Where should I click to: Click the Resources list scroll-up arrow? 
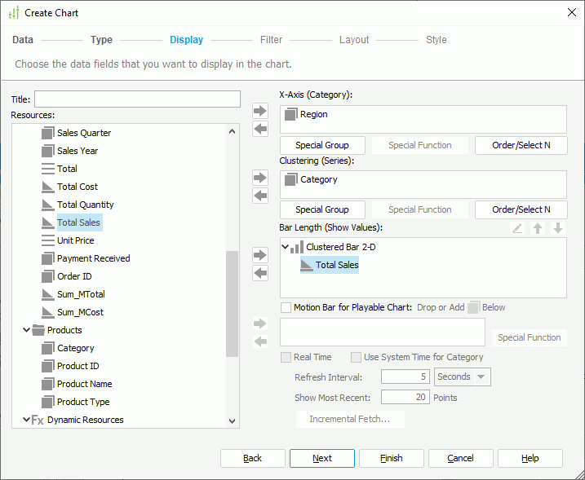click(232, 131)
